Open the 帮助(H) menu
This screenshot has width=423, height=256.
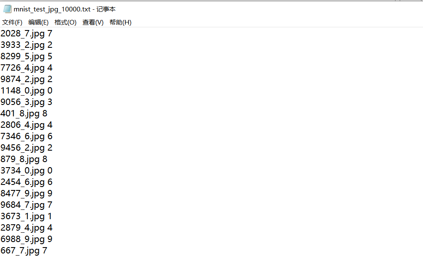(x=120, y=22)
